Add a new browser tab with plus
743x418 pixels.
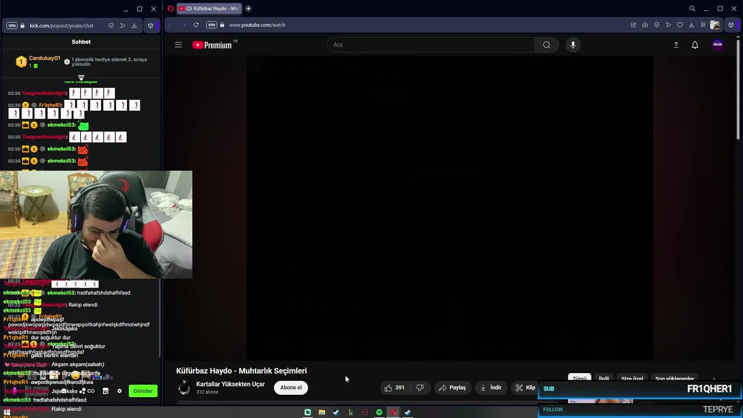point(248,9)
